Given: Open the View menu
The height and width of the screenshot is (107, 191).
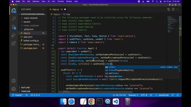Looking at the screenshot, I should click(44, 1).
